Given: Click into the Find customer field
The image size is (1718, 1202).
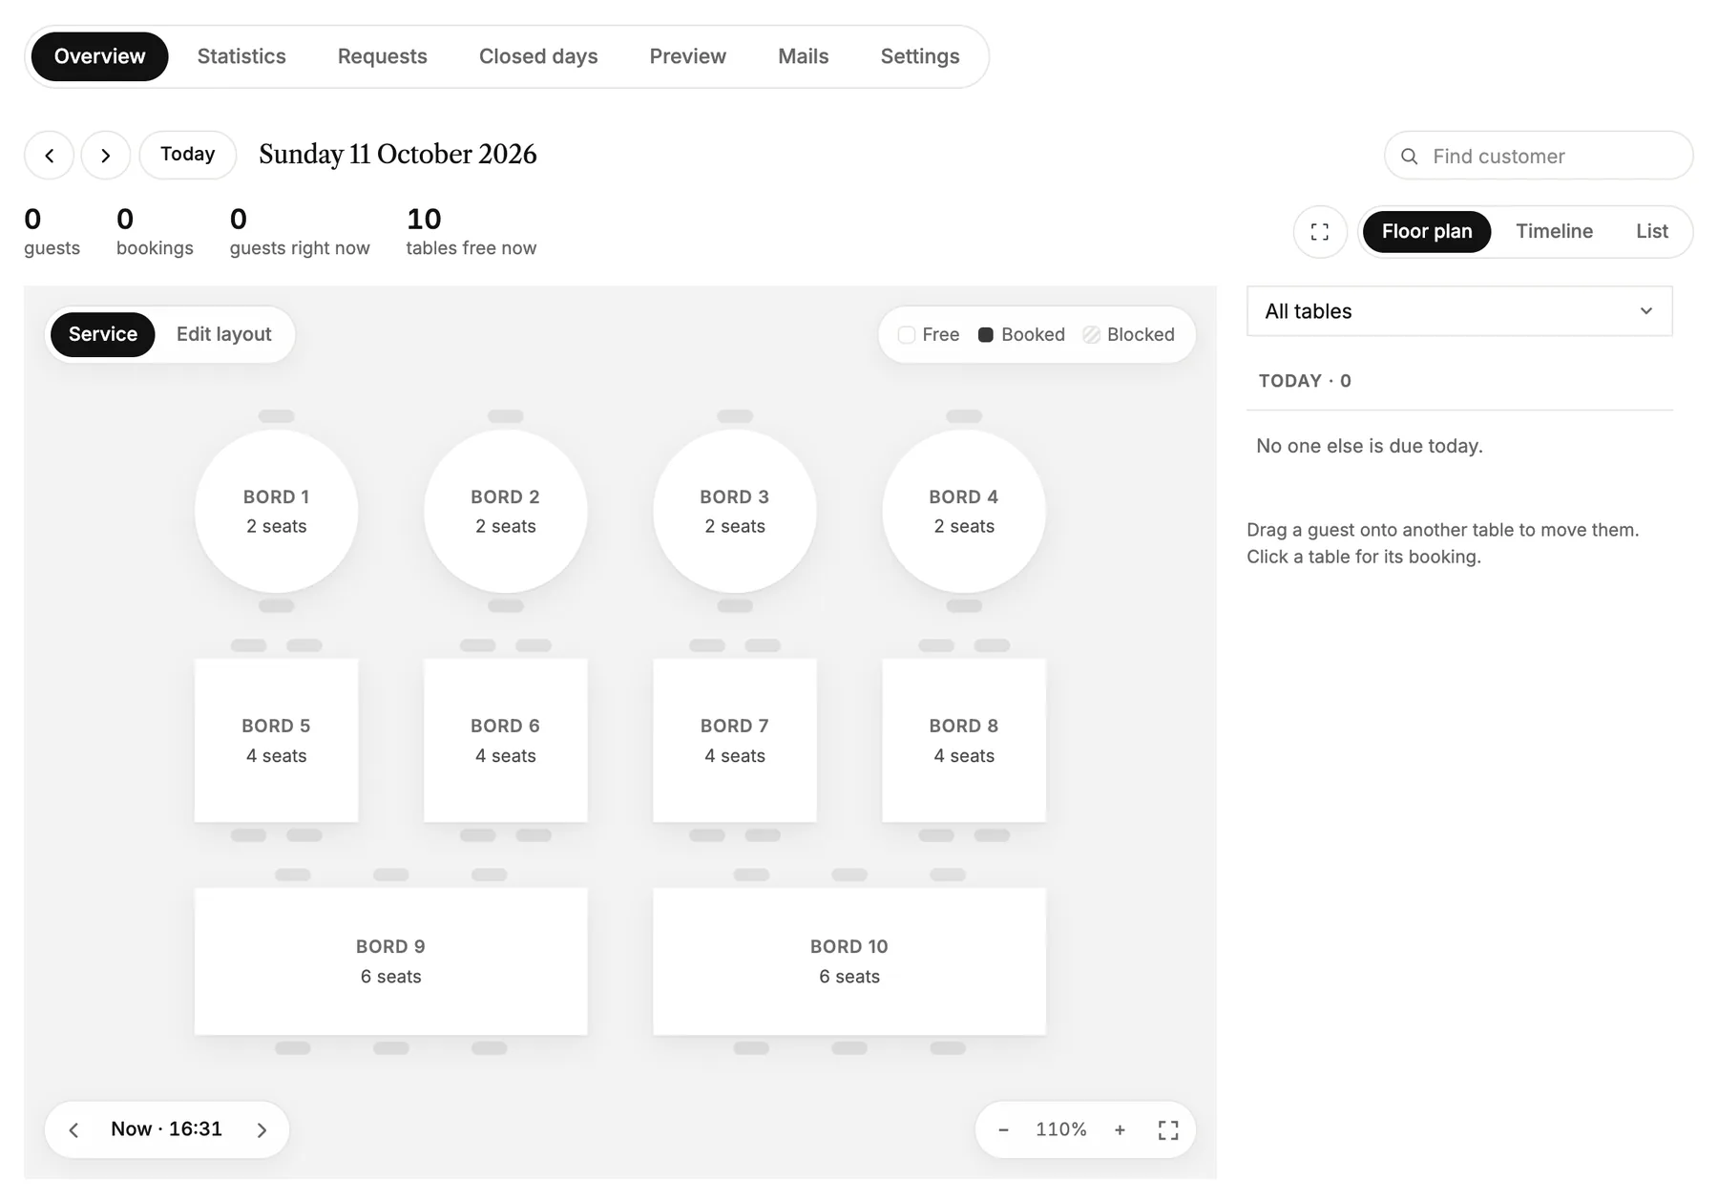Looking at the screenshot, I should click(1539, 156).
